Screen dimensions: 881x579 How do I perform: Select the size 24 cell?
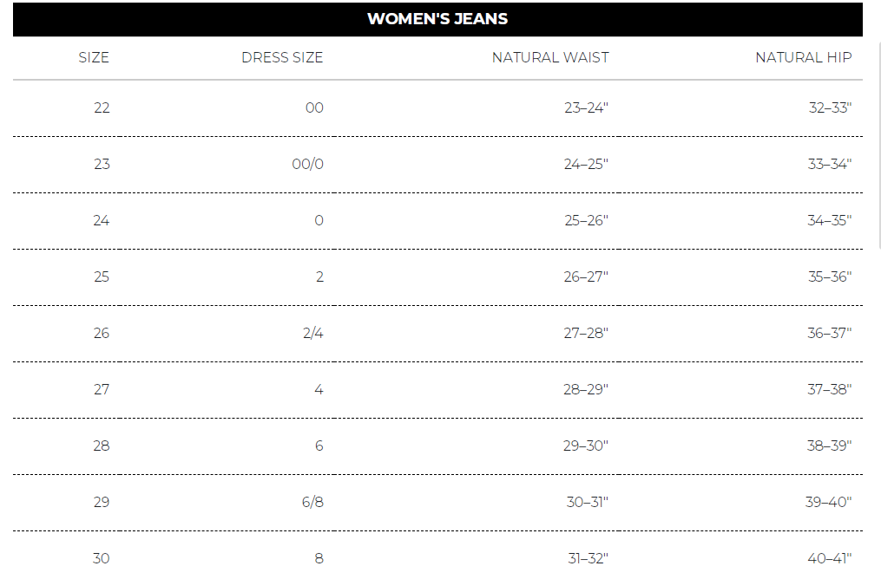[x=102, y=221]
